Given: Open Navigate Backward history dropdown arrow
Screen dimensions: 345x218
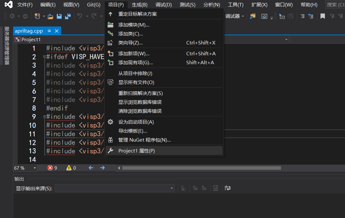Looking at the screenshot, I should pyautogui.click(x=19, y=16).
